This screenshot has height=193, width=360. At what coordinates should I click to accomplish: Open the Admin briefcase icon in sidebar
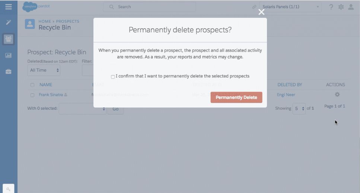8,71
